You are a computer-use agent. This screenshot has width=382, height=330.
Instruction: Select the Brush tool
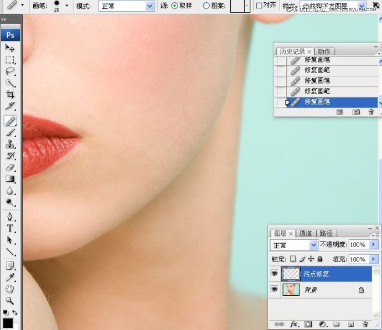click(10, 133)
